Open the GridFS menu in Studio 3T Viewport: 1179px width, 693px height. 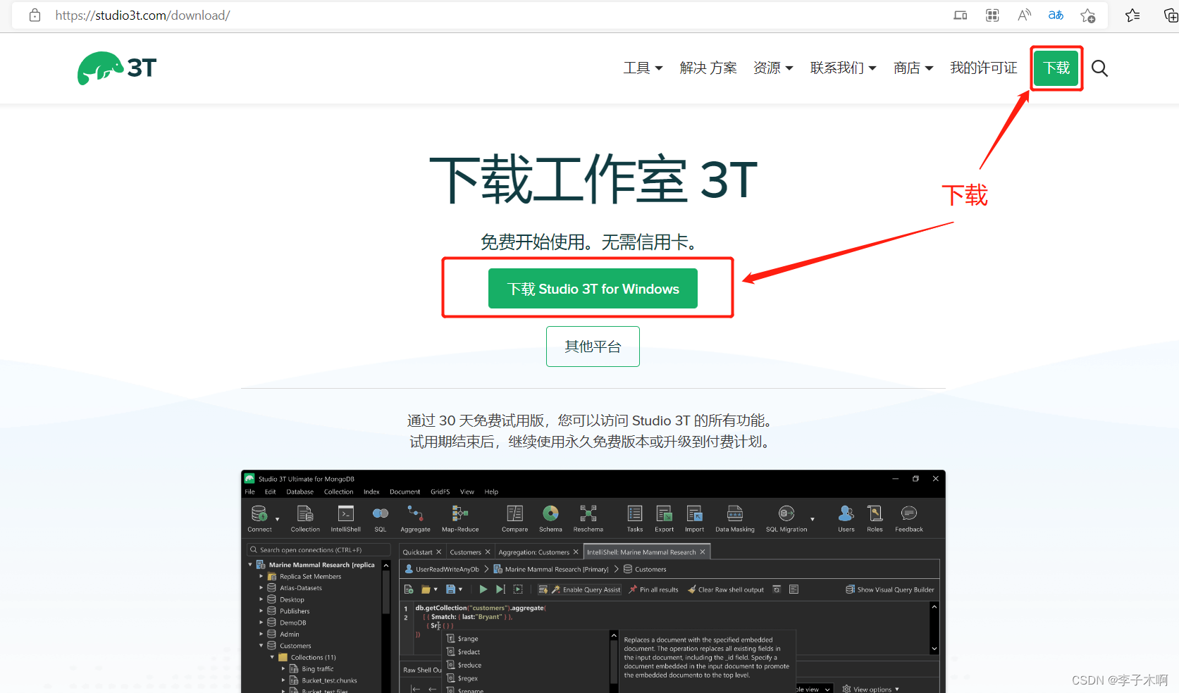click(440, 492)
